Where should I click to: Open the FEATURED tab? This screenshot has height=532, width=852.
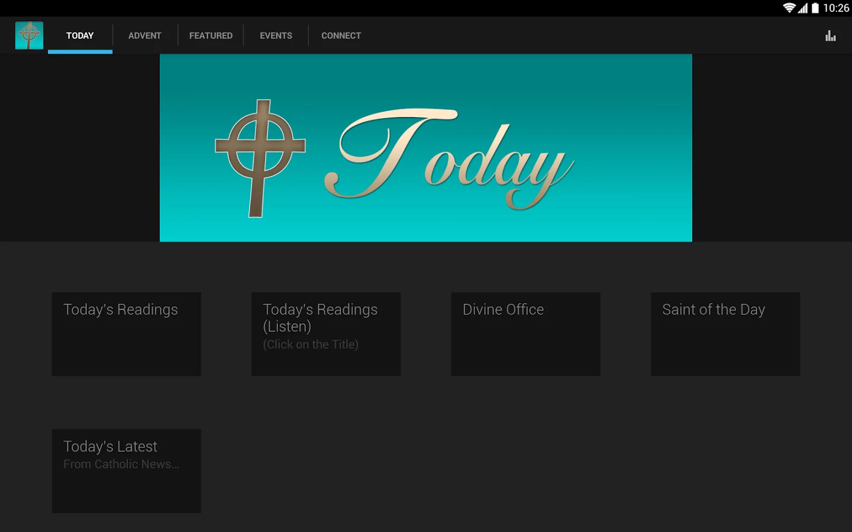coord(211,35)
